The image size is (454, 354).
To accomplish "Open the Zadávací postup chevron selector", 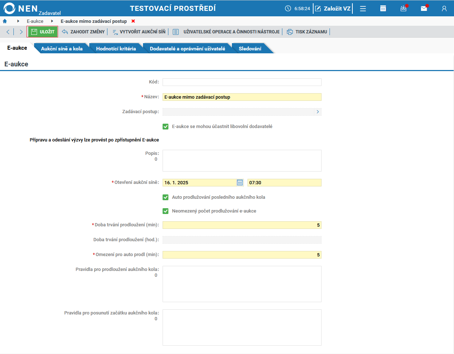I will tap(318, 112).
